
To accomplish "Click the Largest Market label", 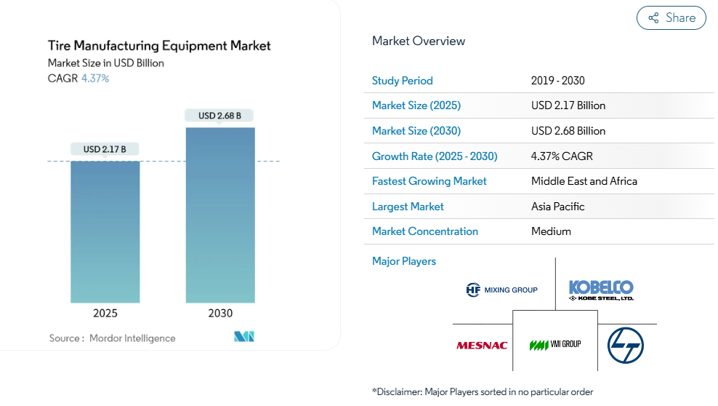I will [x=408, y=207].
